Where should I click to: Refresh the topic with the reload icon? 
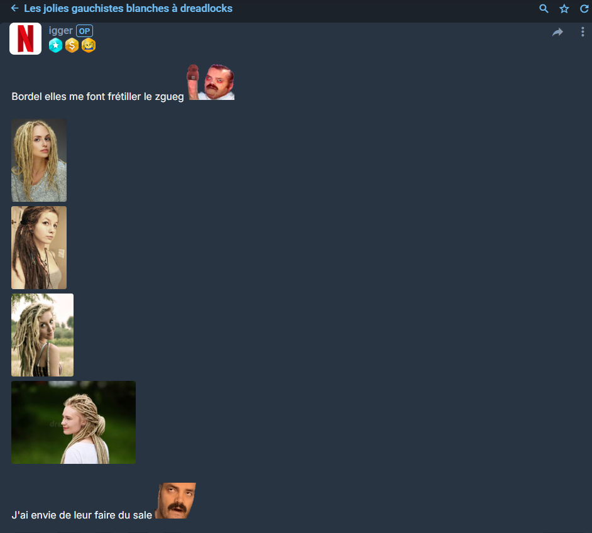pyautogui.click(x=584, y=9)
